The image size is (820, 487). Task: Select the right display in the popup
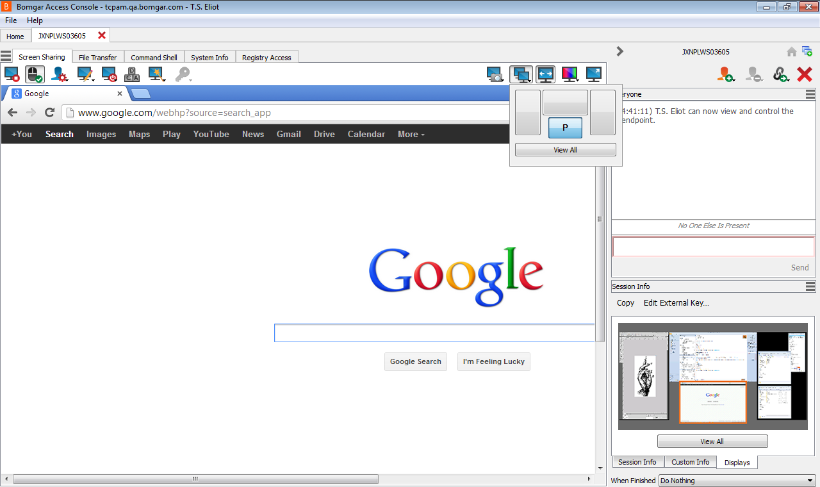(603, 112)
